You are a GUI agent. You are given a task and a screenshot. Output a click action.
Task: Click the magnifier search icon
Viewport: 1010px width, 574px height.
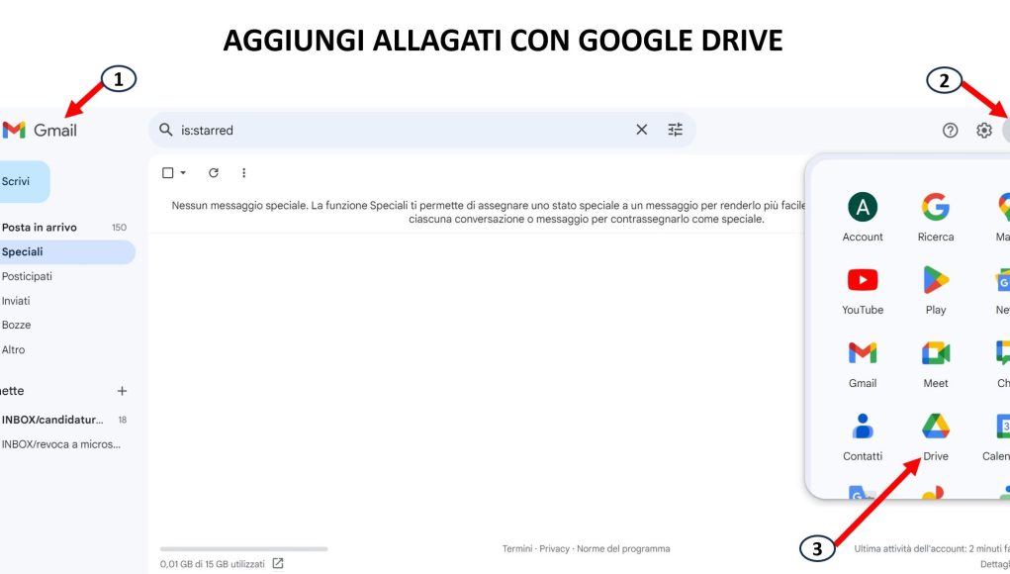click(165, 130)
